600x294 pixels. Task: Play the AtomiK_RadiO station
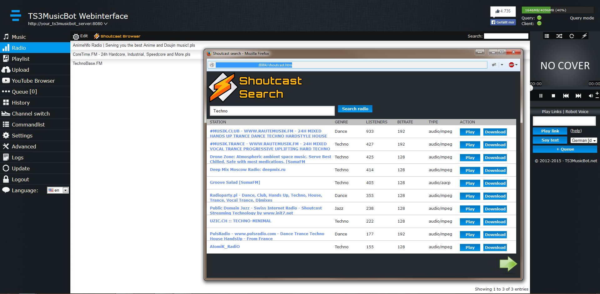pyautogui.click(x=470, y=247)
